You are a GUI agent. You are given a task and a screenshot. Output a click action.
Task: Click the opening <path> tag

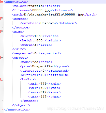(18, 14)
